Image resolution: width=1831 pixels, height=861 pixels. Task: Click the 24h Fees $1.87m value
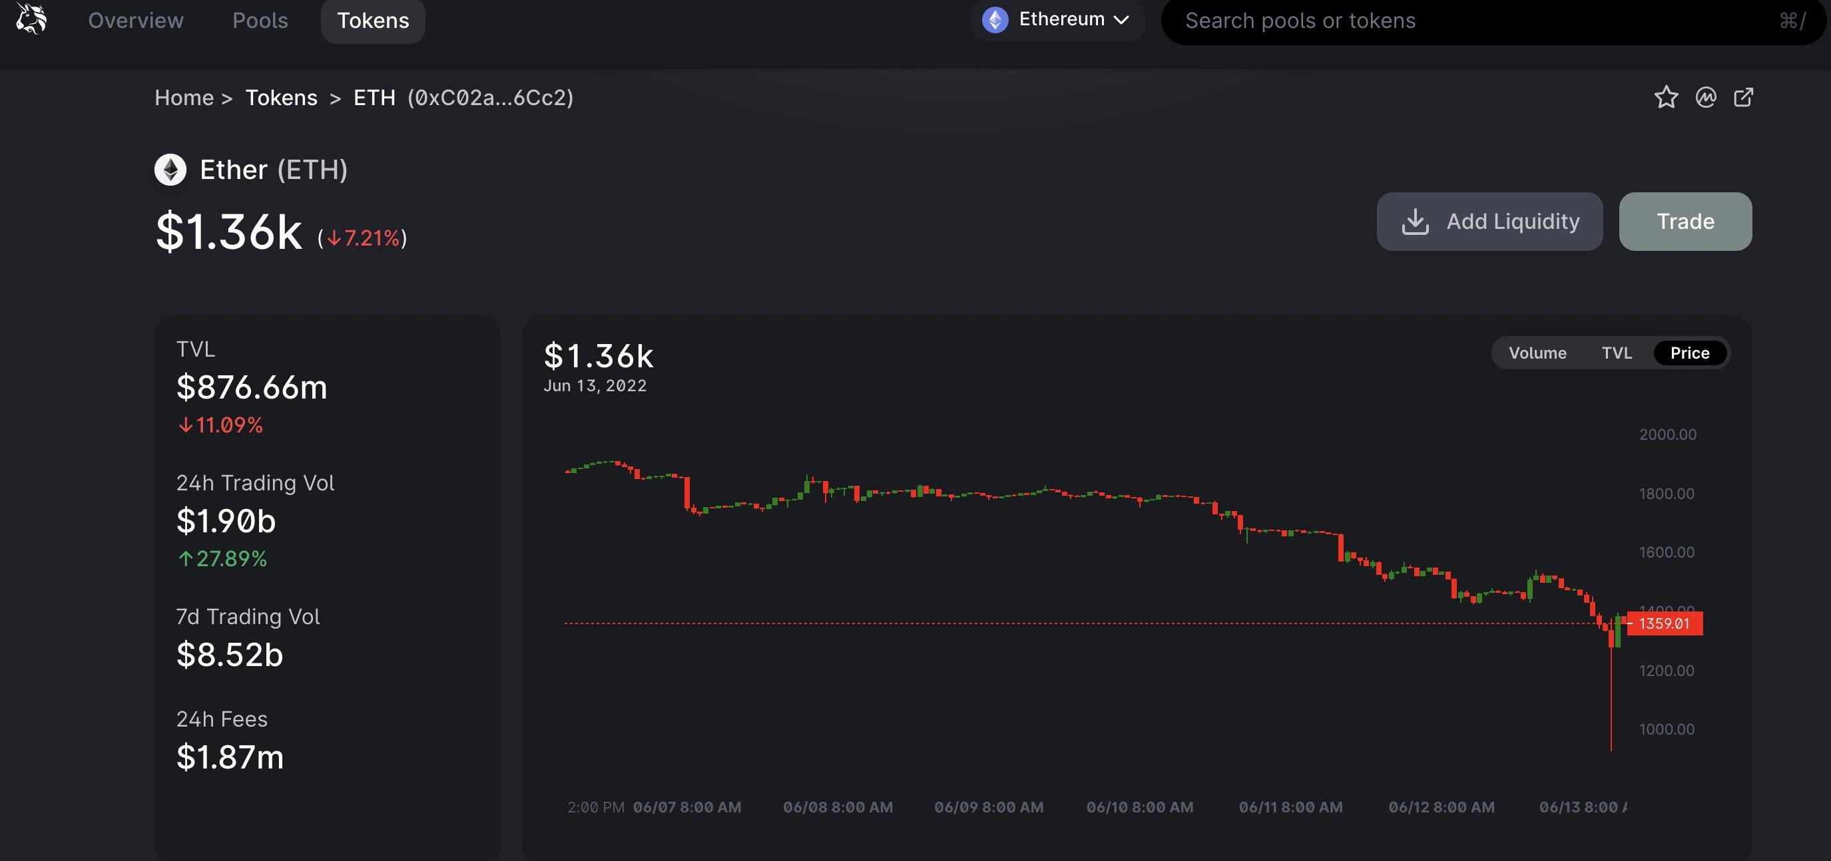tap(230, 757)
